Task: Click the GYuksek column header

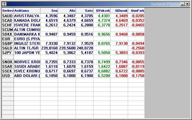Action: [102, 10]
